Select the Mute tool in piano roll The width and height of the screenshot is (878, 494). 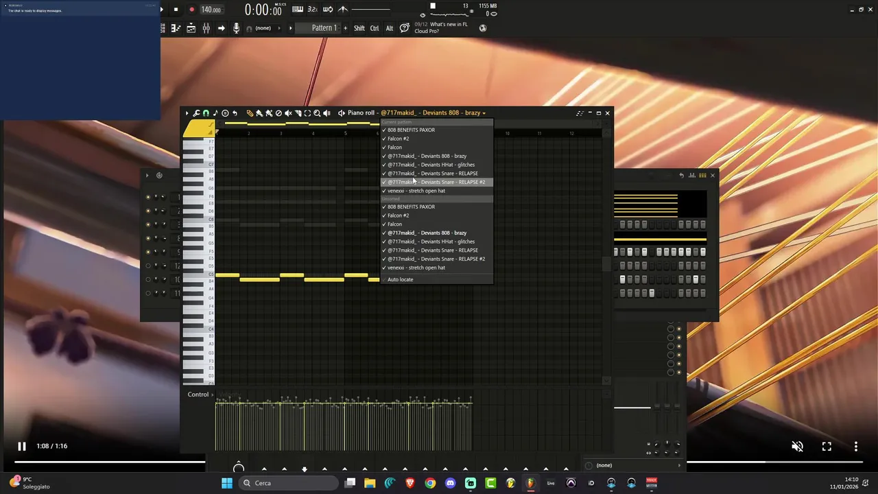pyautogui.click(x=288, y=113)
